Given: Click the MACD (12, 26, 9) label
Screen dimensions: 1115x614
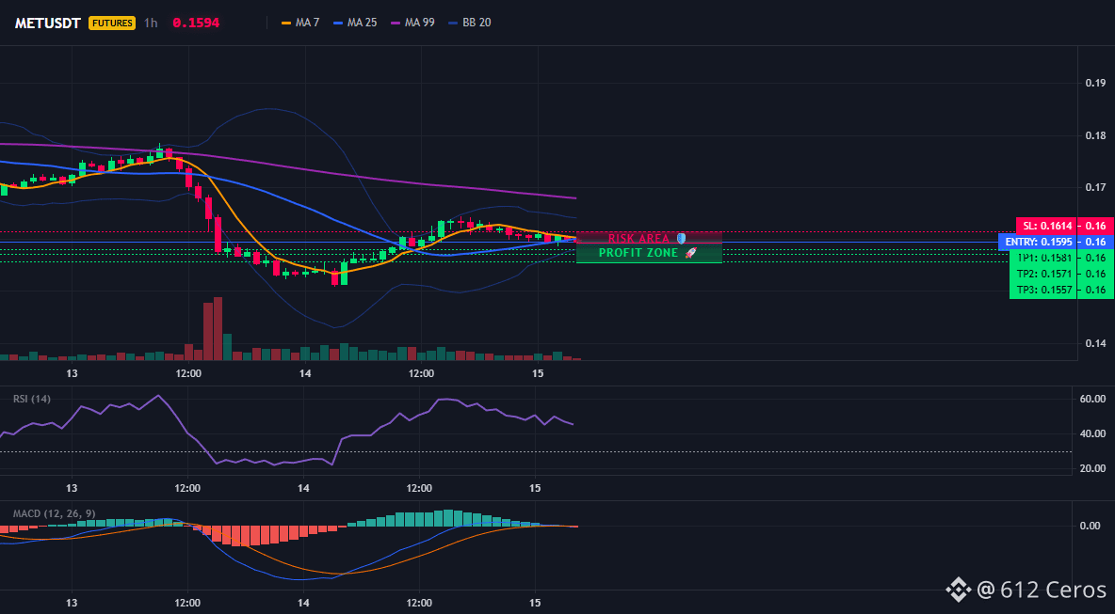Looking at the screenshot, I should [54, 513].
